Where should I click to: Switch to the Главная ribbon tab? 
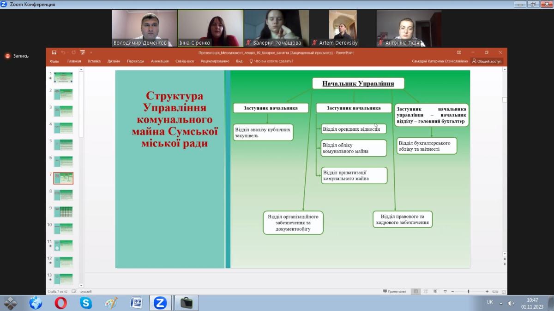74,61
